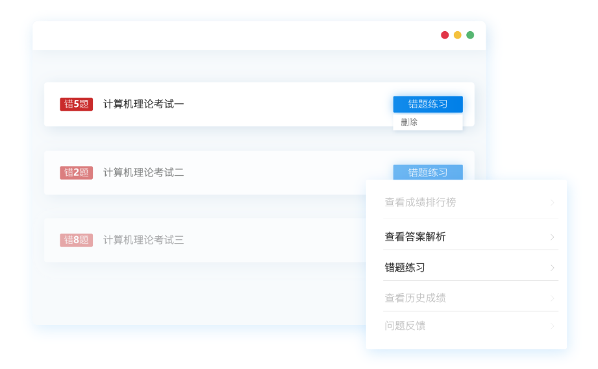Expand chevron arrow beside 查看答案解析
This screenshot has height=369, width=598.
tap(553, 237)
